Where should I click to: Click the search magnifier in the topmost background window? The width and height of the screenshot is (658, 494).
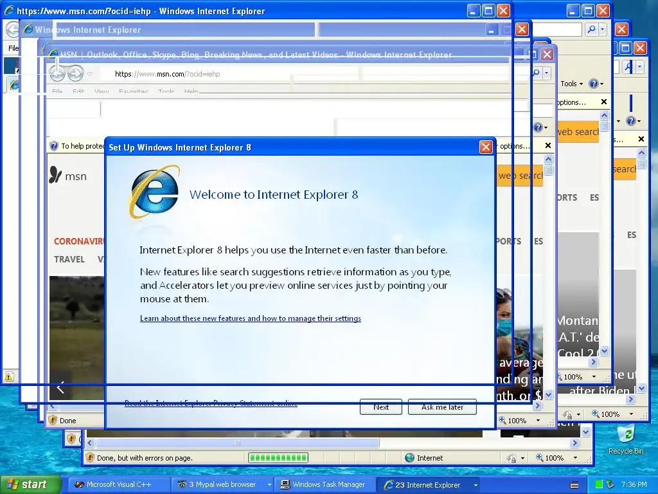click(x=591, y=30)
